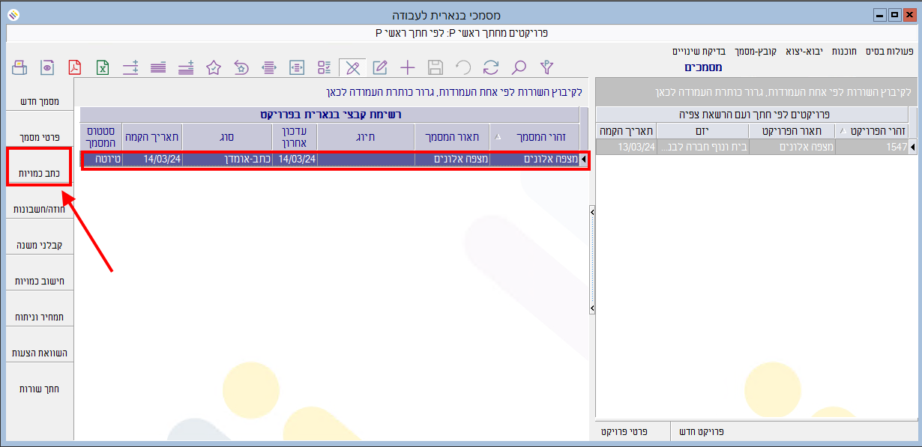
Task: Open תמחיר וניתוח from the sidebar
Action: tap(40, 317)
